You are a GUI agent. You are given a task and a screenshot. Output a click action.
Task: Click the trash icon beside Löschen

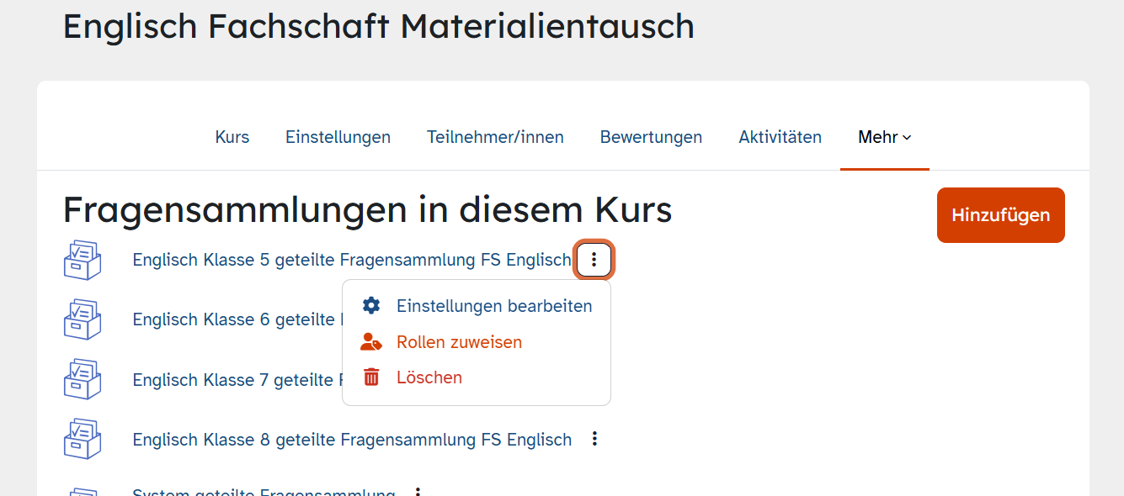click(371, 377)
